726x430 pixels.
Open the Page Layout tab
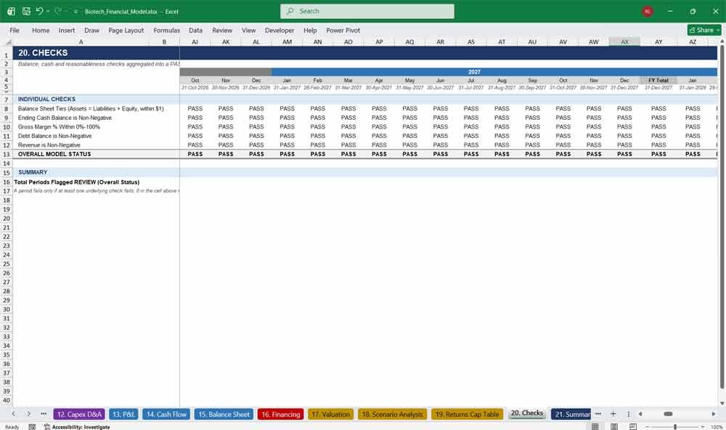click(126, 30)
